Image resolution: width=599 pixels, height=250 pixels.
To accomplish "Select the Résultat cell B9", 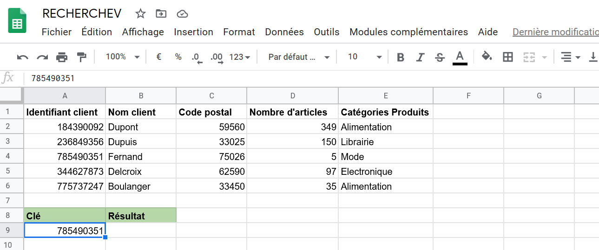I will pyautogui.click(x=141, y=231).
